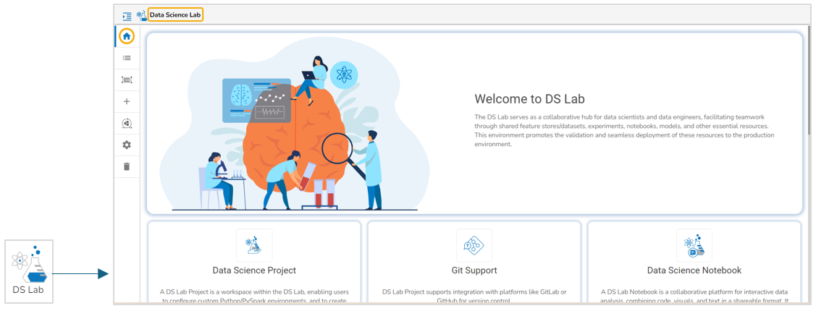Click the Git Support card description text
The height and width of the screenshot is (311, 816).
[474, 297]
